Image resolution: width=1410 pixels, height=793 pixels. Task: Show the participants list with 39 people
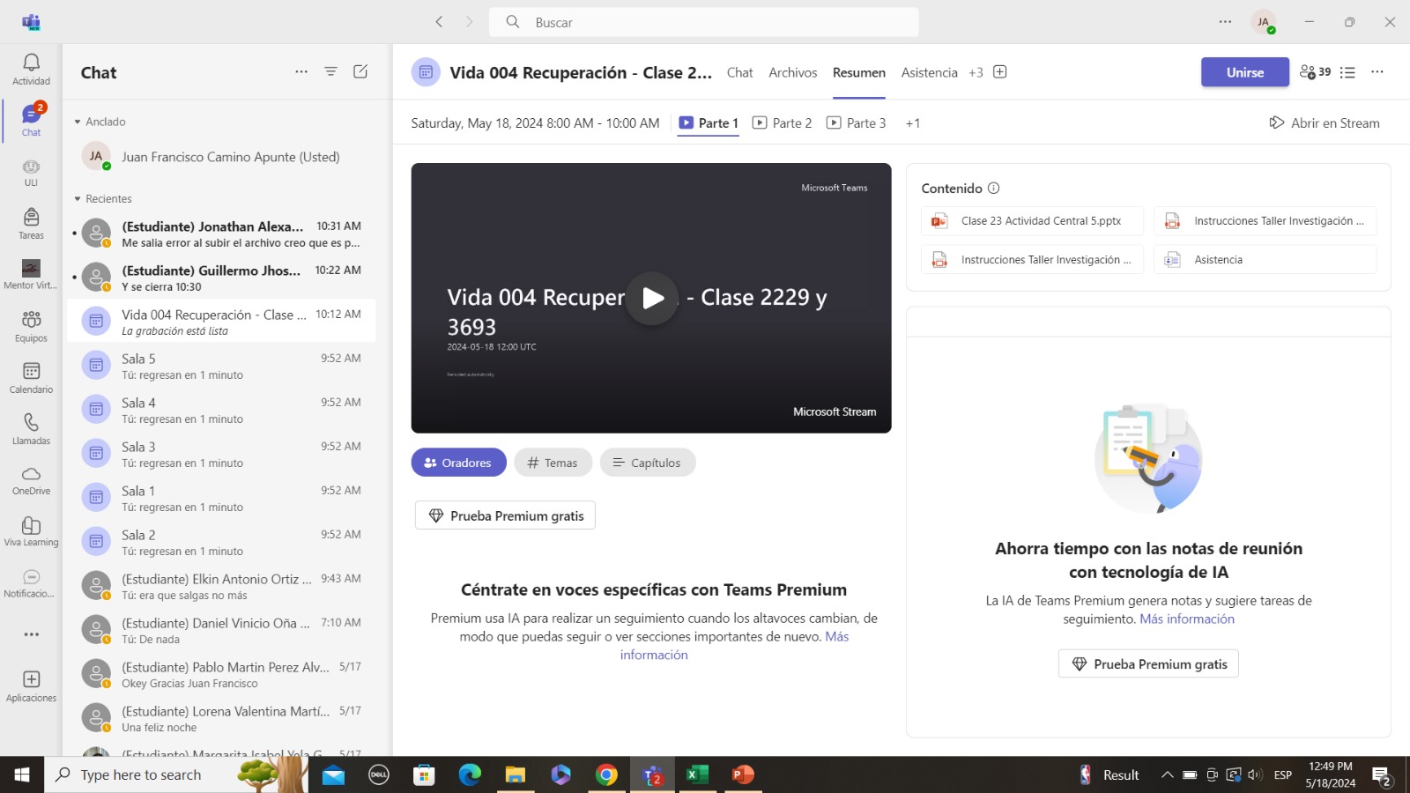(1315, 72)
